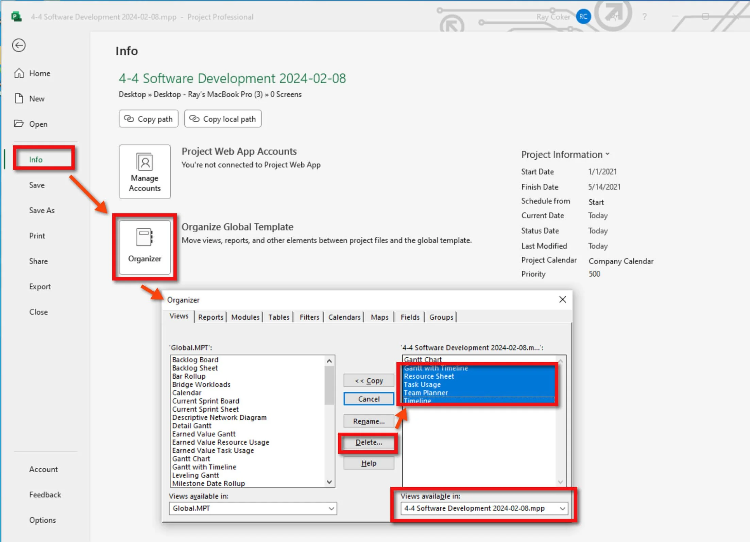Open the Info menu item
Image resolution: width=750 pixels, height=542 pixels.
[x=36, y=159]
